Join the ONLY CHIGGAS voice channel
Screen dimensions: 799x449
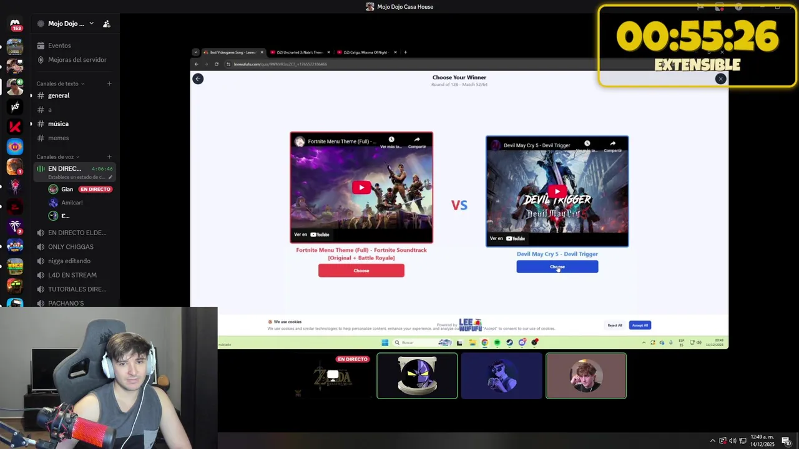(x=71, y=247)
